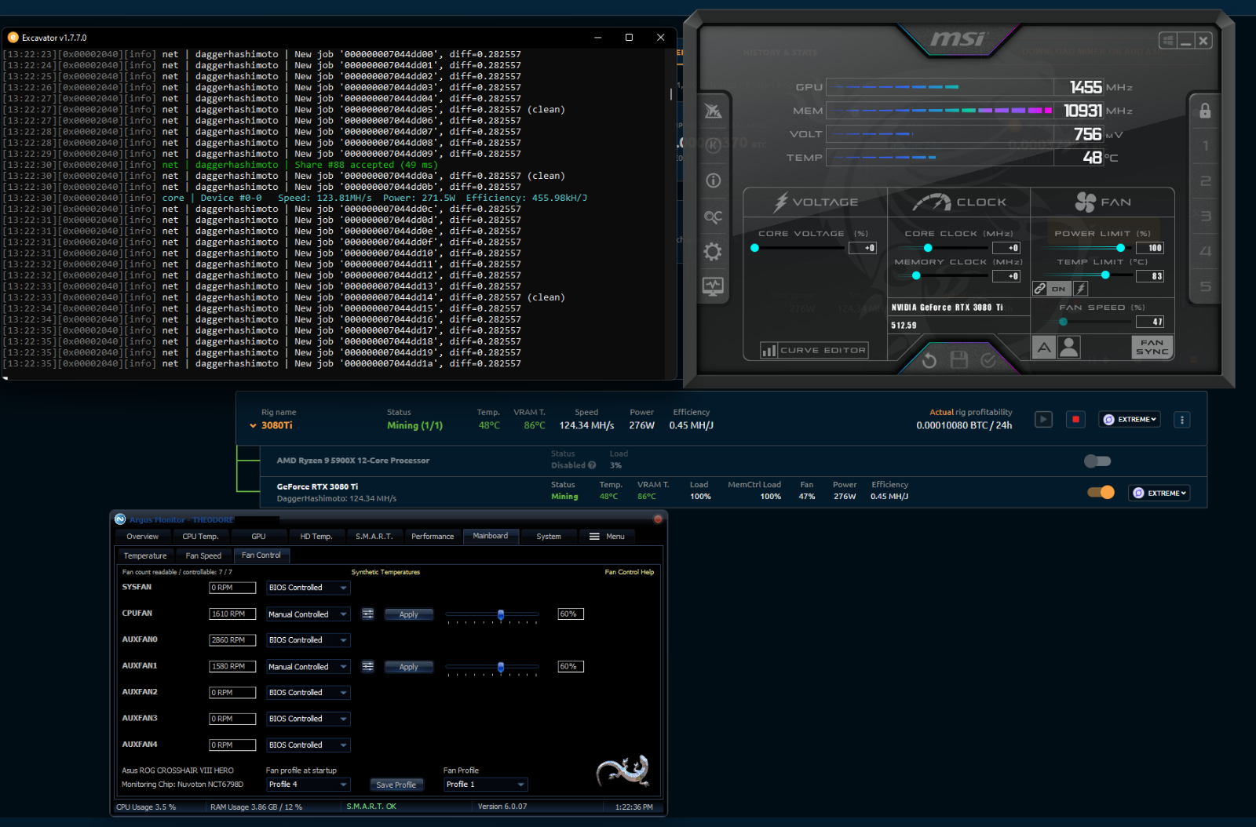Open CPUFAN control mode dropdown
Image resolution: width=1256 pixels, height=827 pixels.
coord(308,614)
